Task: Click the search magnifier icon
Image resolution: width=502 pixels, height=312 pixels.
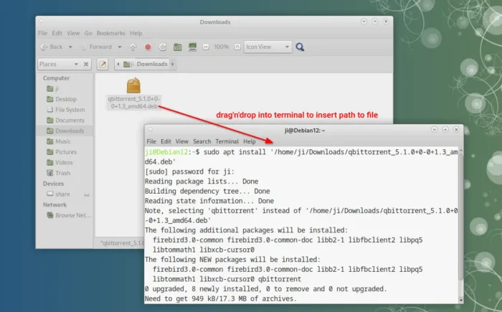Action: coord(300,47)
